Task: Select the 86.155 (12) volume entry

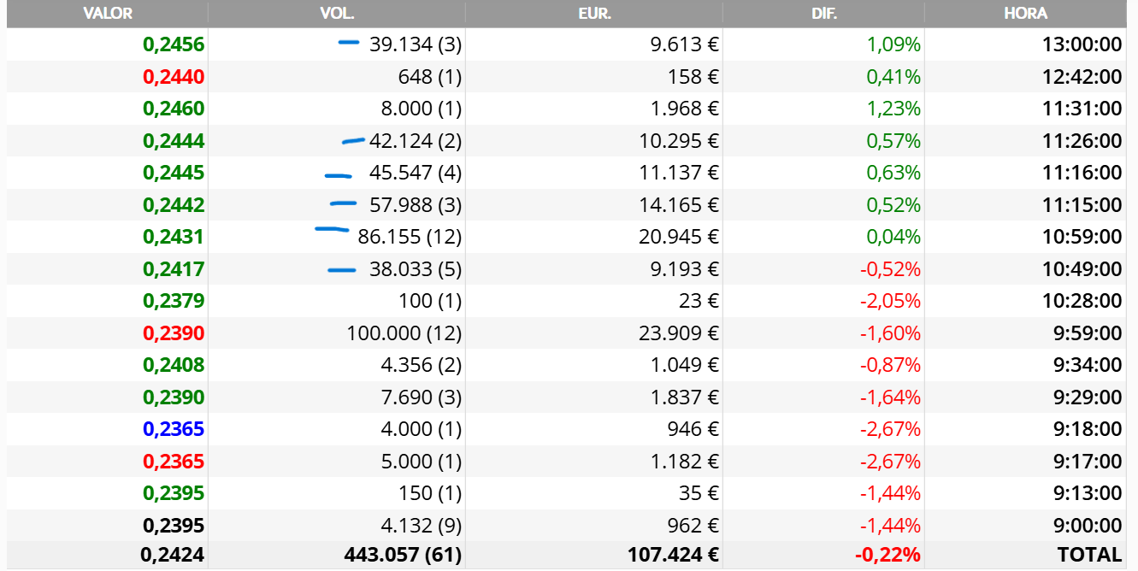Action: click(x=410, y=237)
